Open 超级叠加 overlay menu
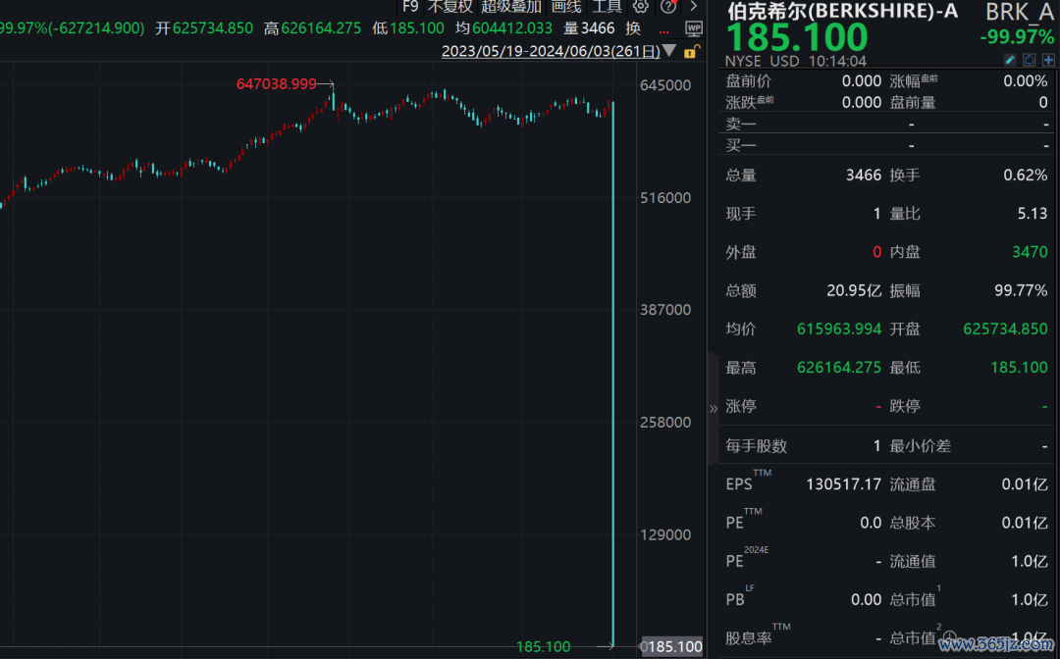Viewport: 1060px width, 659px height. point(511,7)
